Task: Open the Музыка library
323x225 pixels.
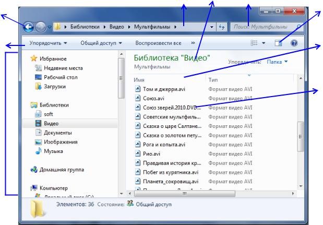Action: pyautogui.click(x=53, y=151)
